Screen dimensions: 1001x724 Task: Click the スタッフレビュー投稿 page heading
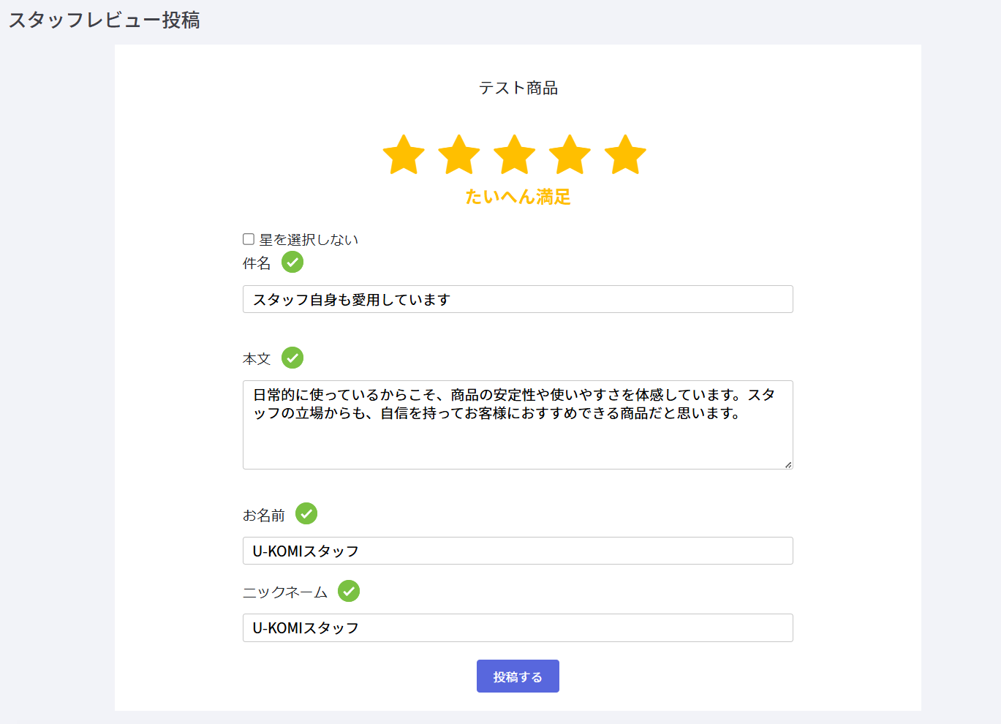(105, 20)
